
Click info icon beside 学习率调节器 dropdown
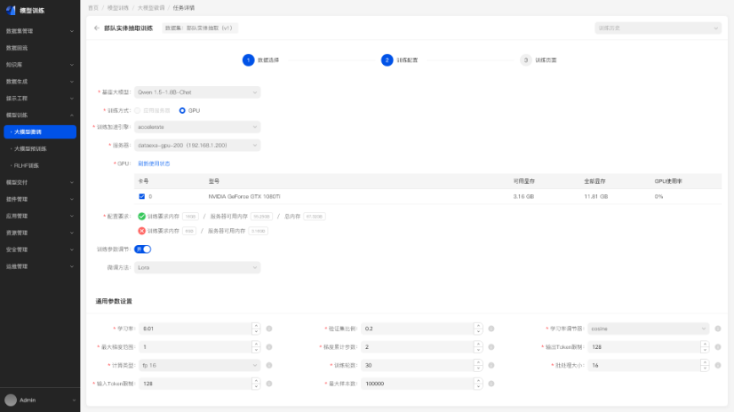(715, 328)
